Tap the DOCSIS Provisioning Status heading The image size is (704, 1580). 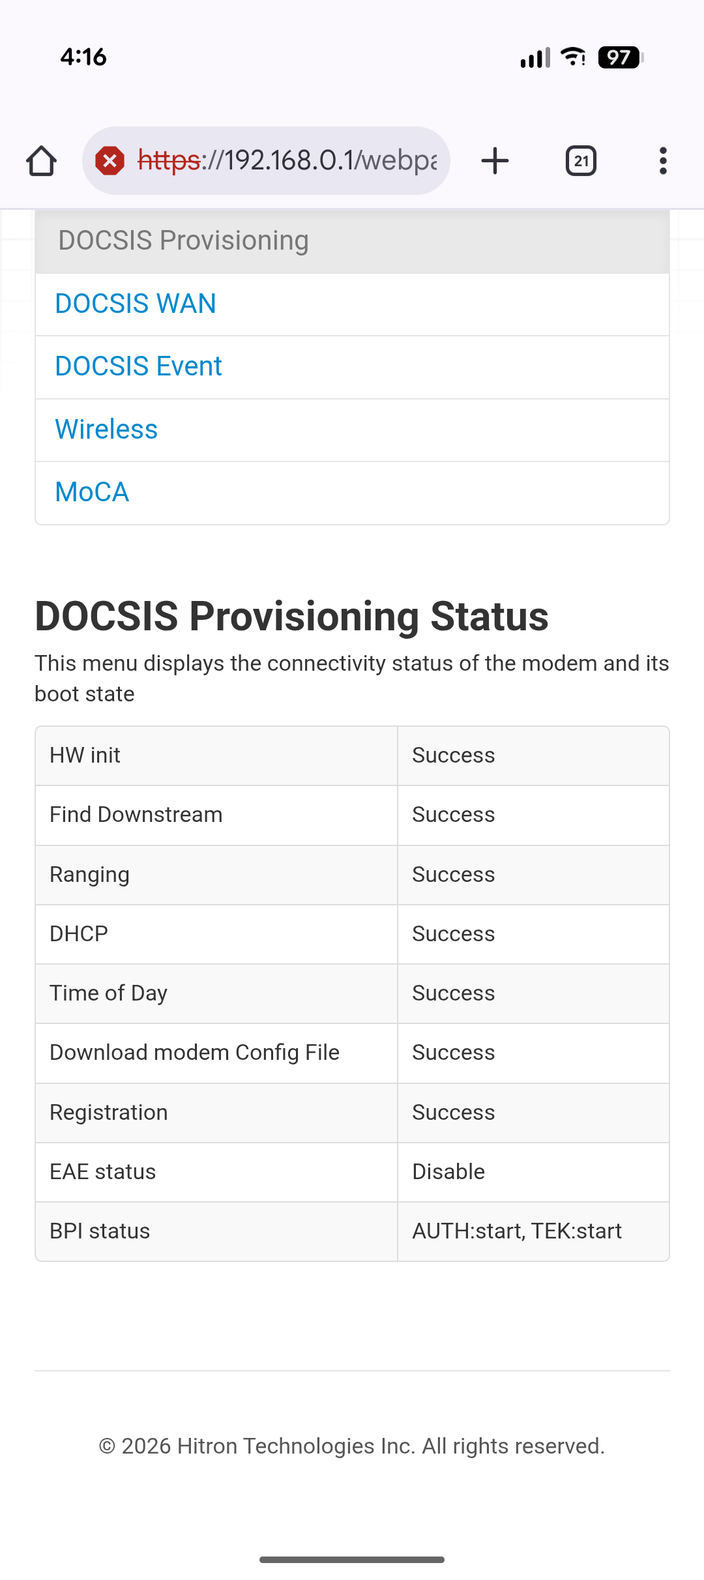pos(291,616)
